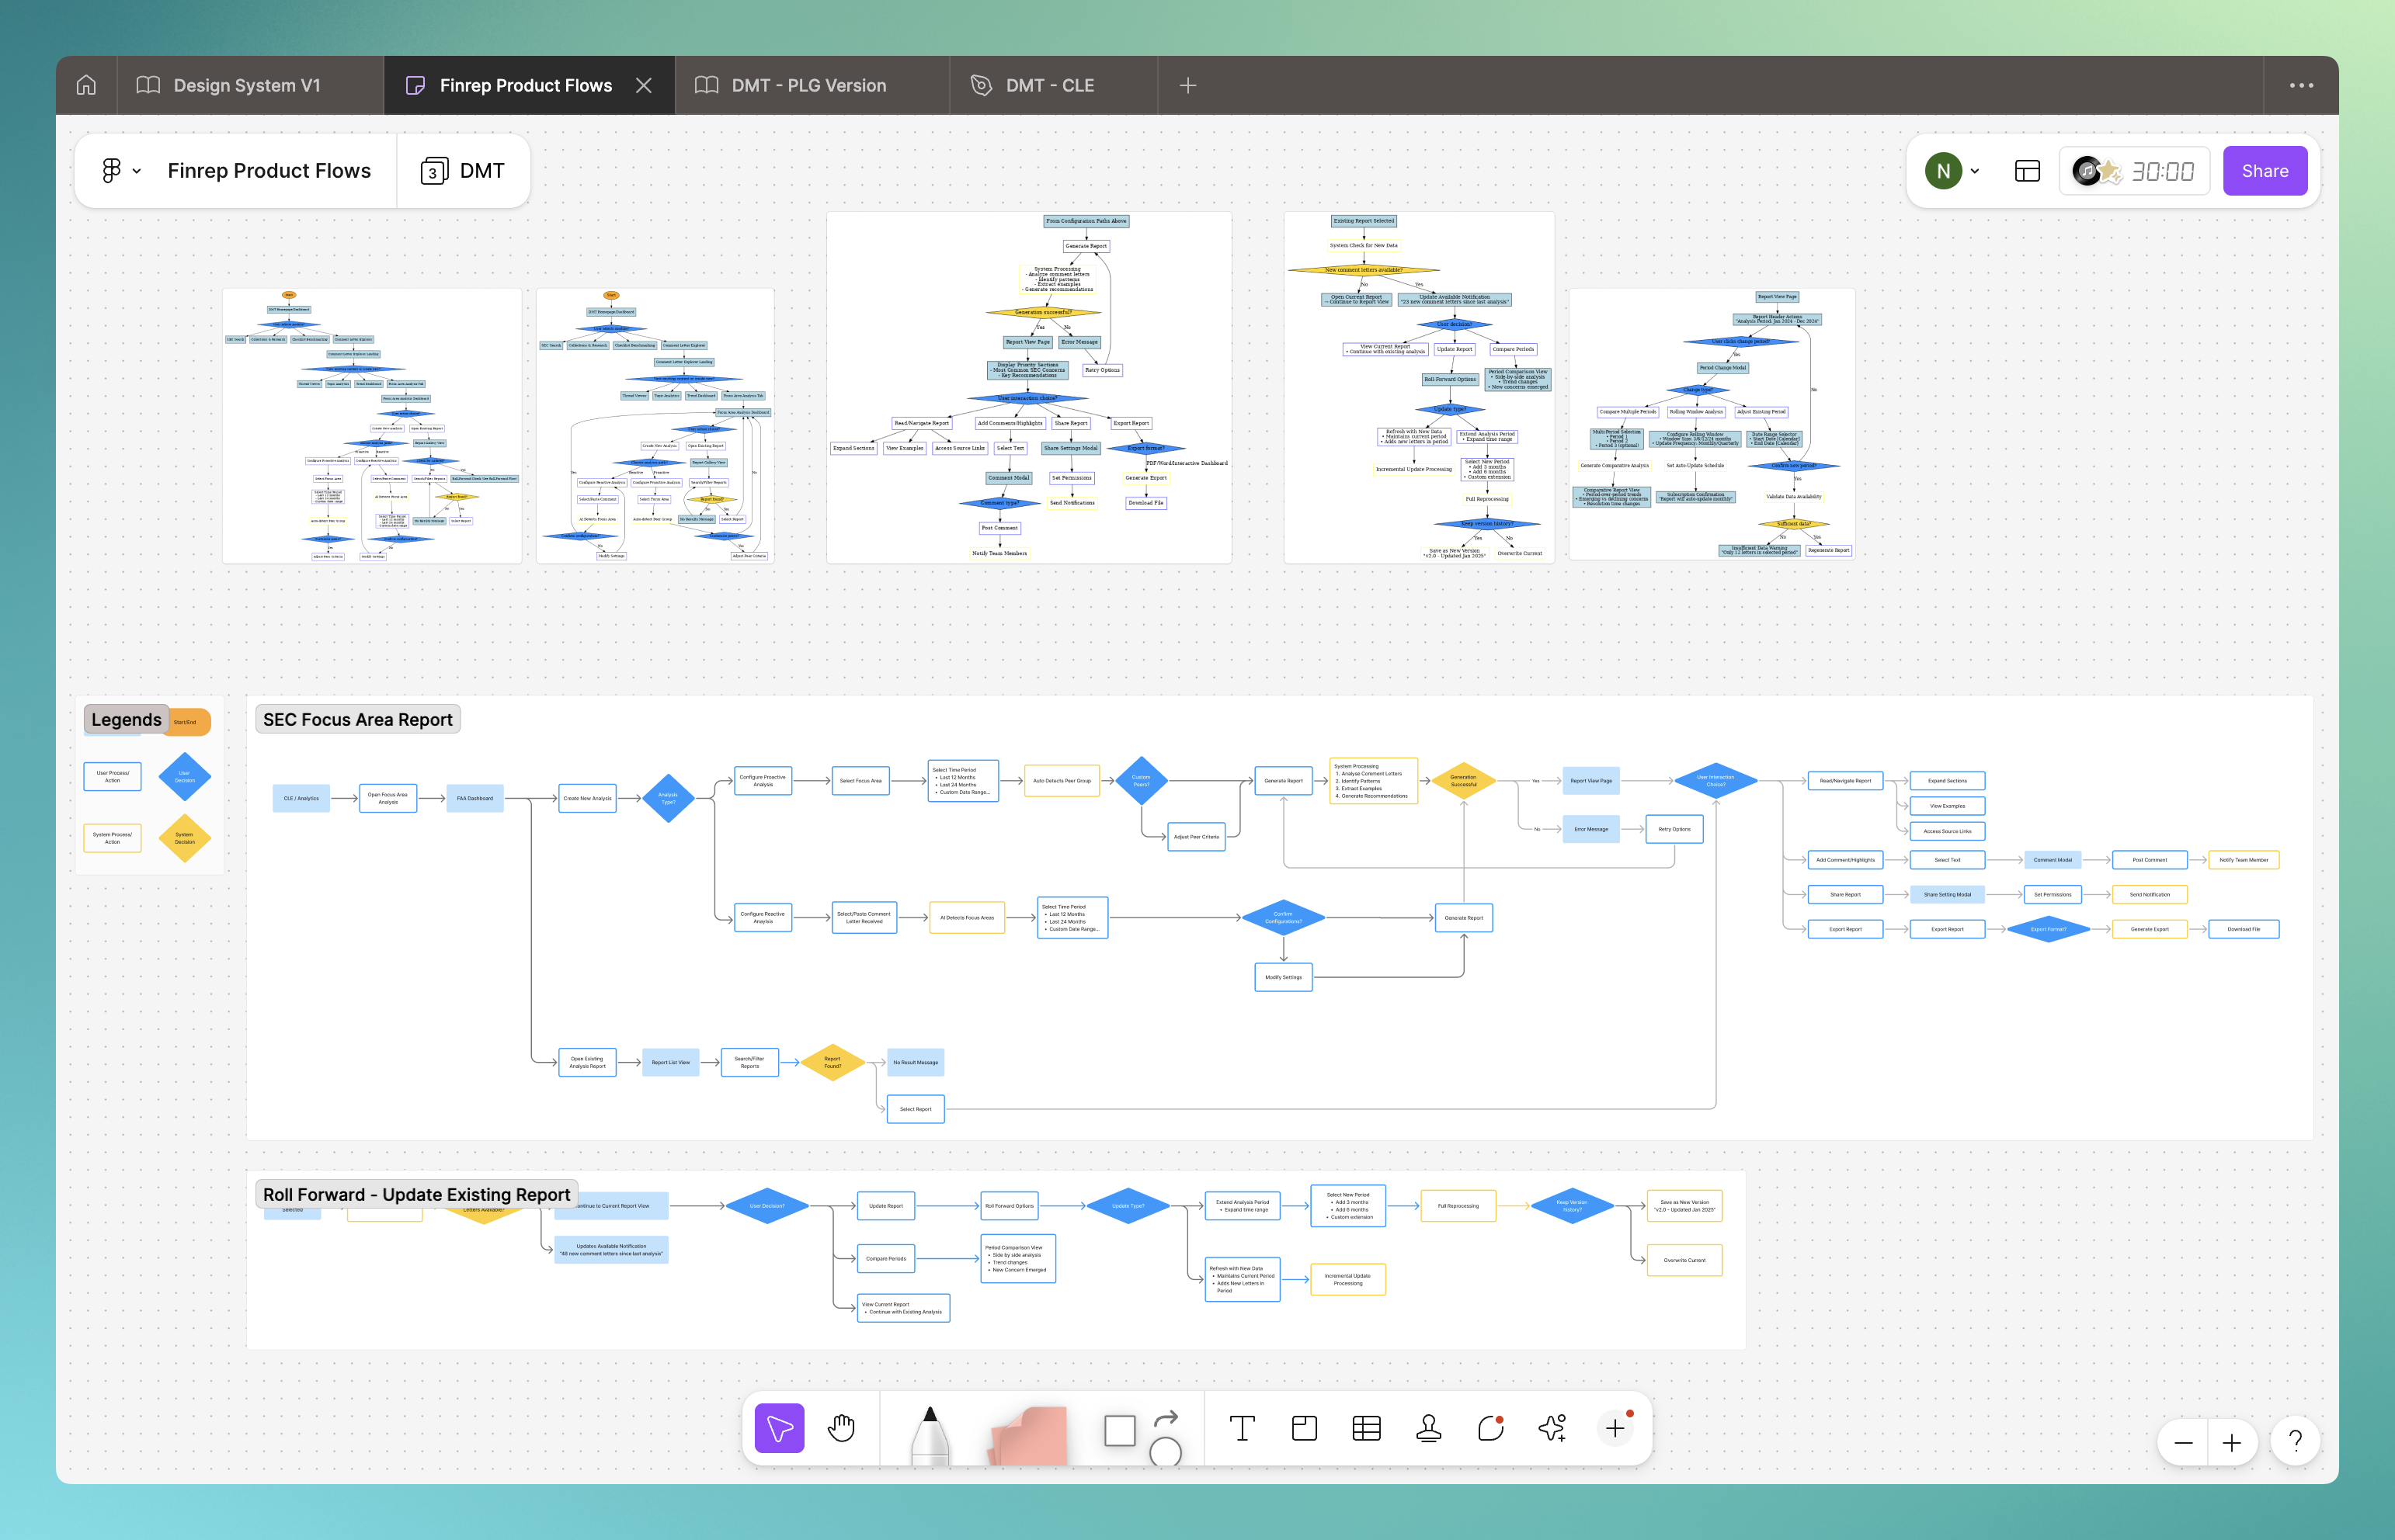Switch to DMT - PLG Version tab
This screenshot has height=1540, width=2395.
coord(808,85)
